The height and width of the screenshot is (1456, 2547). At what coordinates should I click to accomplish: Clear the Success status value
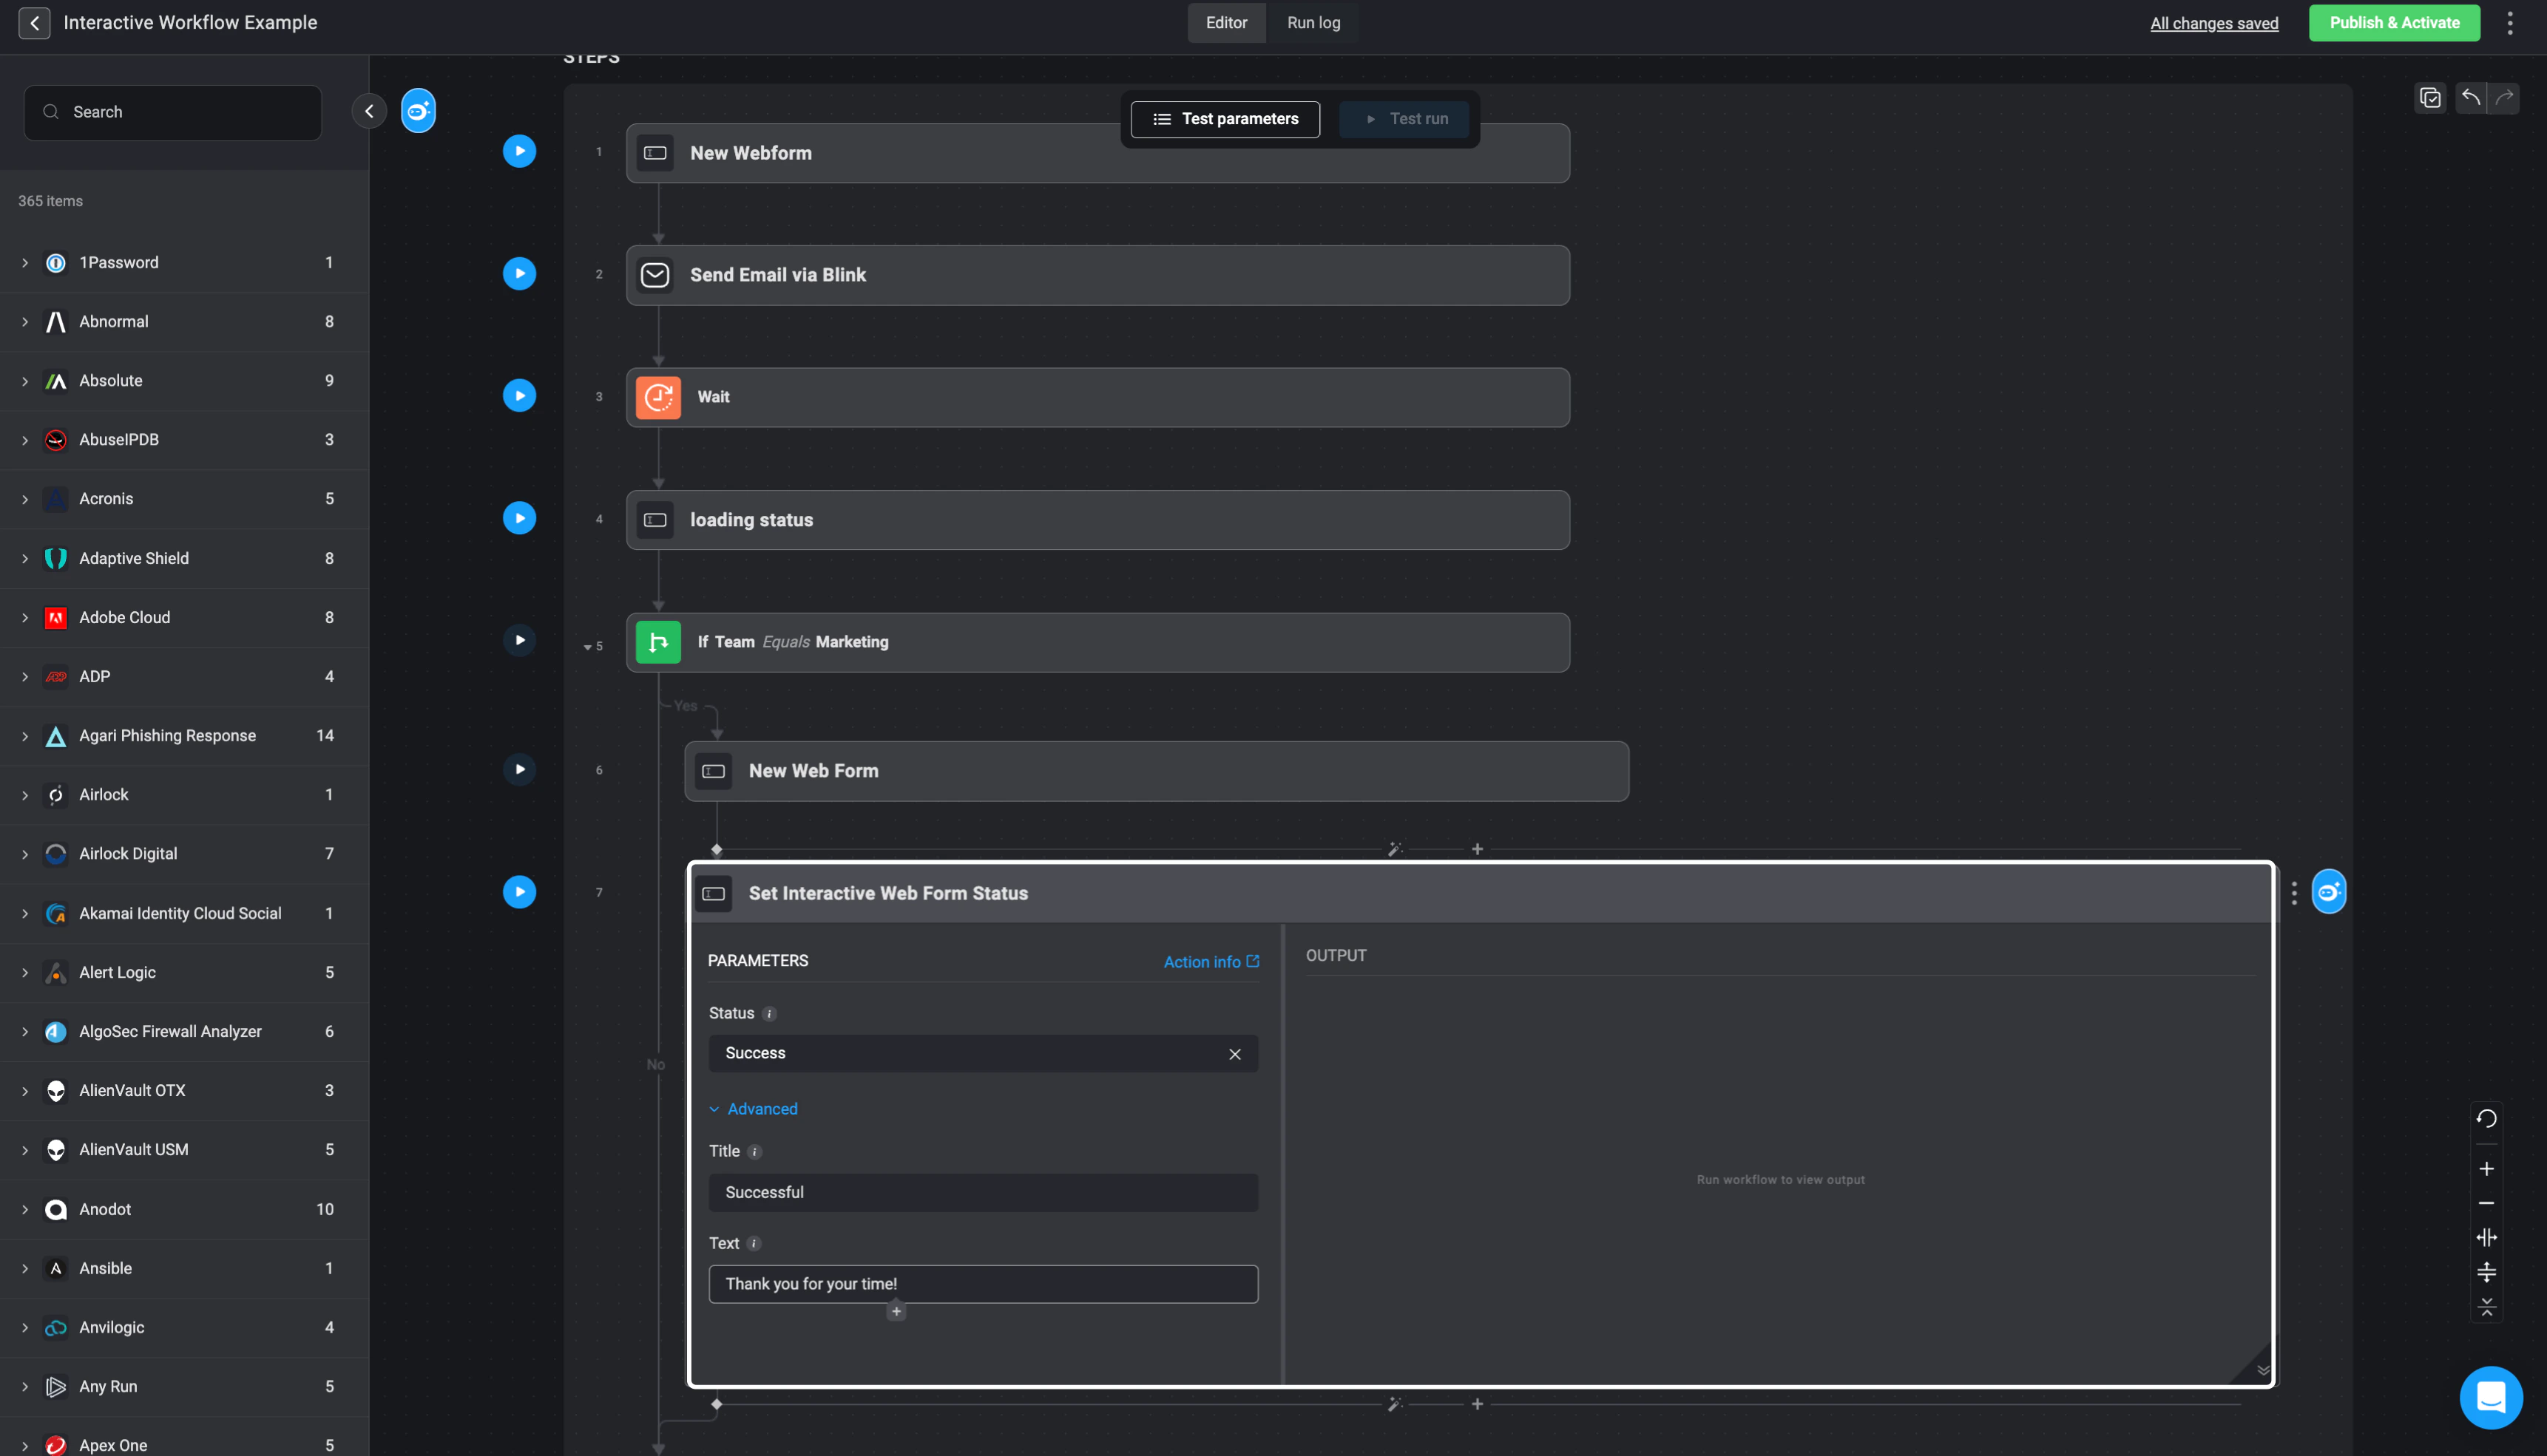click(1234, 1054)
